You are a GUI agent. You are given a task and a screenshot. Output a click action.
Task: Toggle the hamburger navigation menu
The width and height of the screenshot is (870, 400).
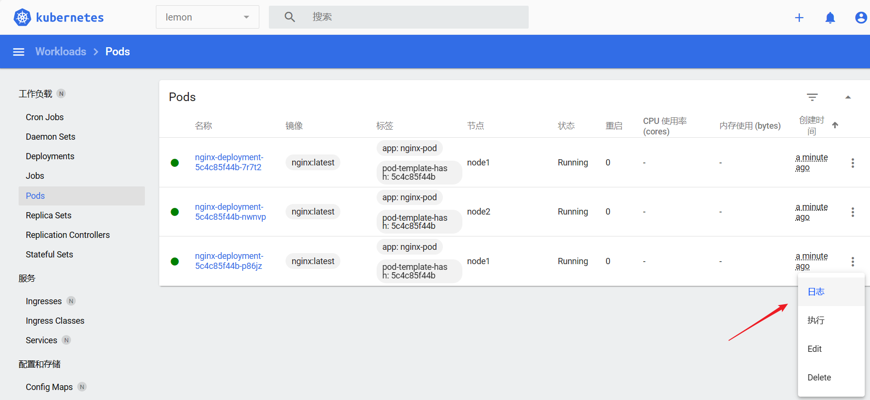[19, 52]
